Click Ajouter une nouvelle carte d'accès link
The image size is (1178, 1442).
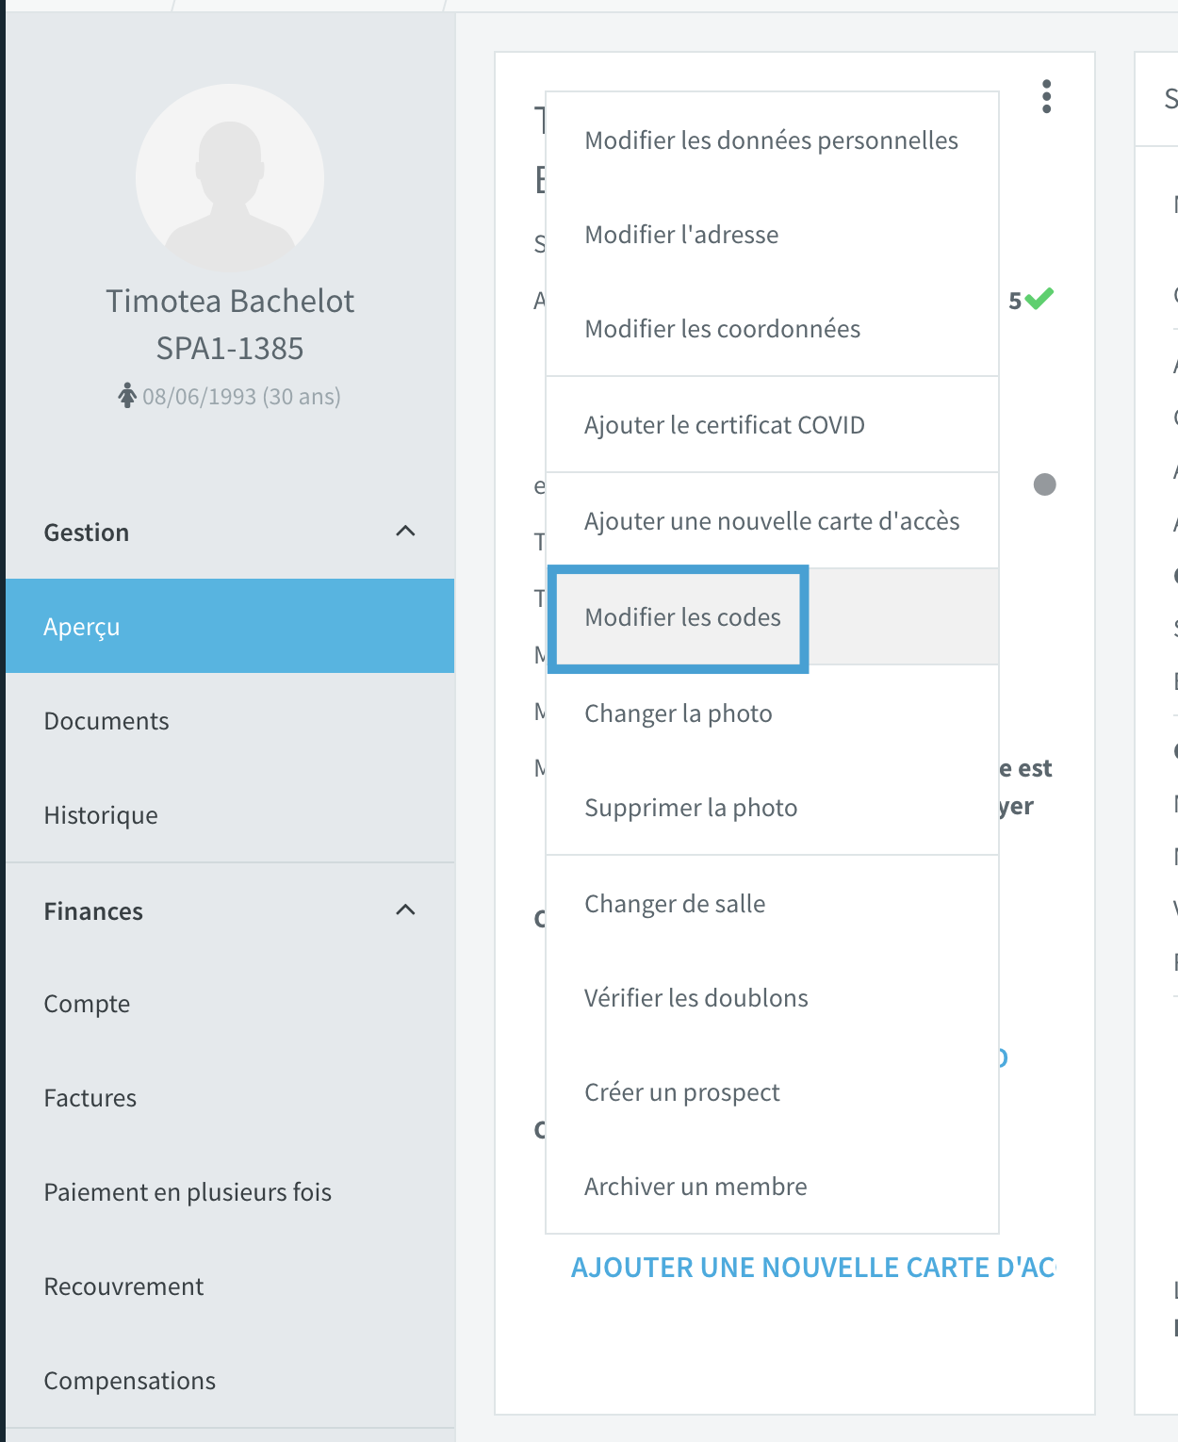[813, 1268]
